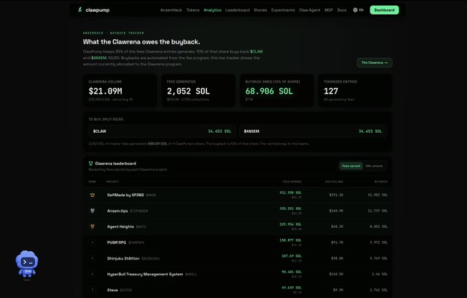Click the EN language label
Viewport: 467px width, 298px height.
(361, 10)
